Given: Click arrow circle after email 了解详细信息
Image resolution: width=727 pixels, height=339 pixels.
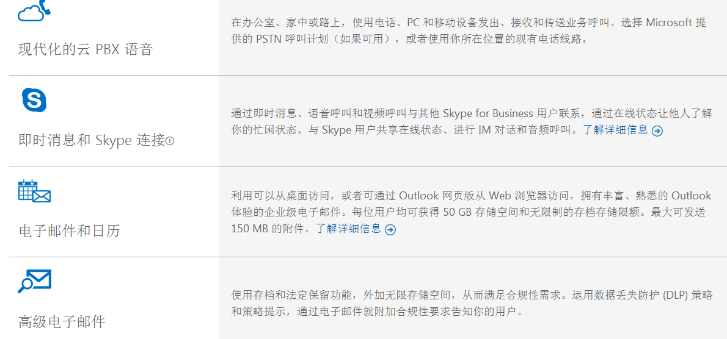Looking at the screenshot, I should (x=390, y=230).
